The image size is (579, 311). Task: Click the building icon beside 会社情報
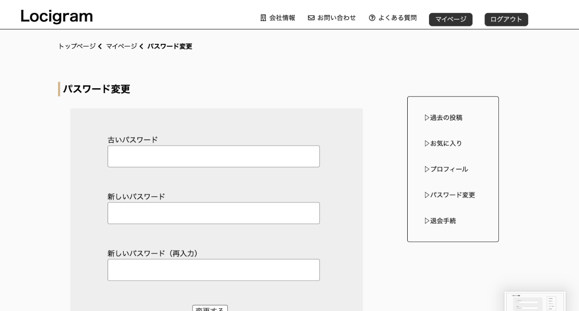263,18
